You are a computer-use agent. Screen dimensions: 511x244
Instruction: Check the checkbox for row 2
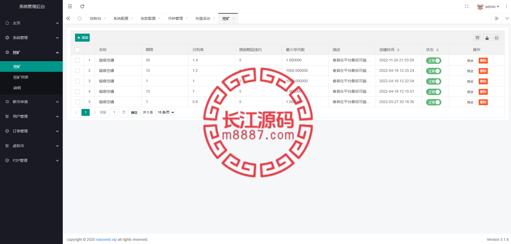pos(77,71)
